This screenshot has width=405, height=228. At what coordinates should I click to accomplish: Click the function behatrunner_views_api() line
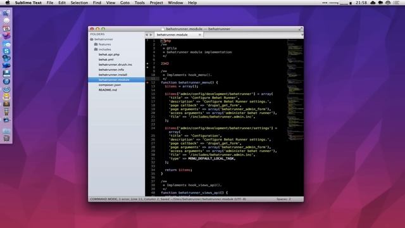194,193
